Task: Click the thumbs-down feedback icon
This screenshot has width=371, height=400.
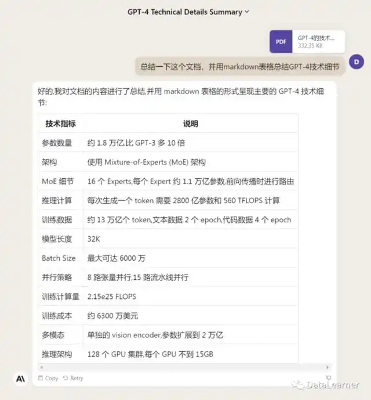Action: pyautogui.click(x=328, y=377)
